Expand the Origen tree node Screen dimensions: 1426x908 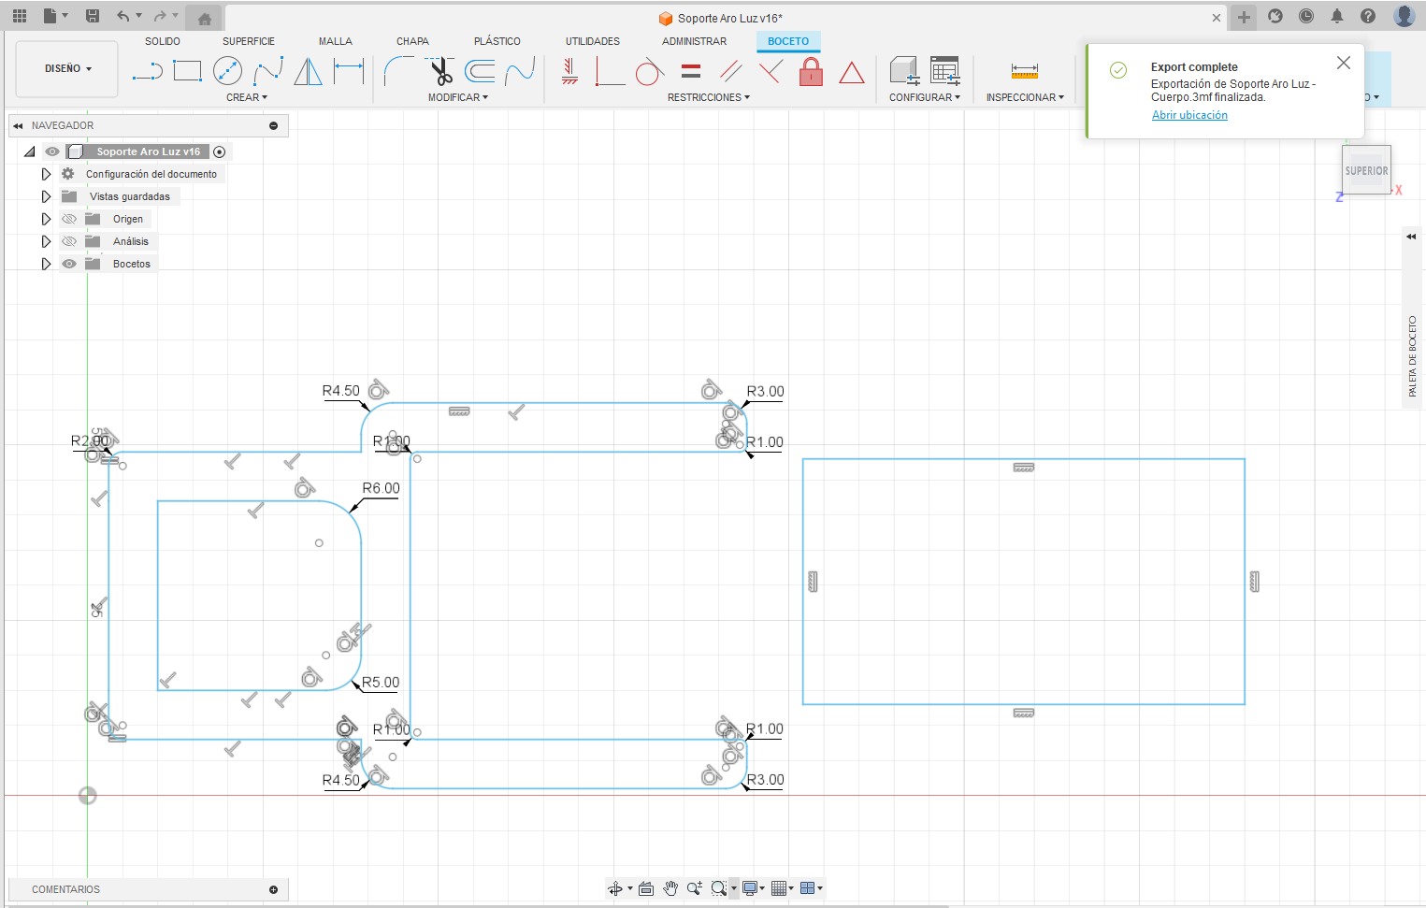point(46,219)
